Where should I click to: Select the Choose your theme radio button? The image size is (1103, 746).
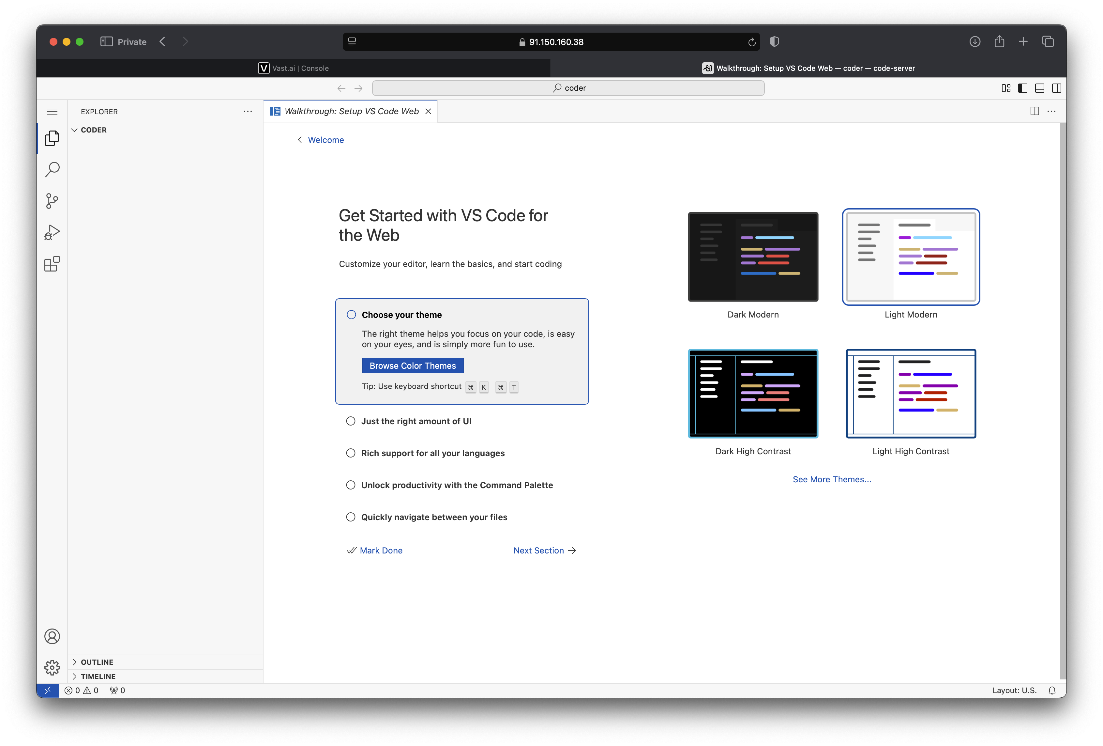pyautogui.click(x=350, y=314)
